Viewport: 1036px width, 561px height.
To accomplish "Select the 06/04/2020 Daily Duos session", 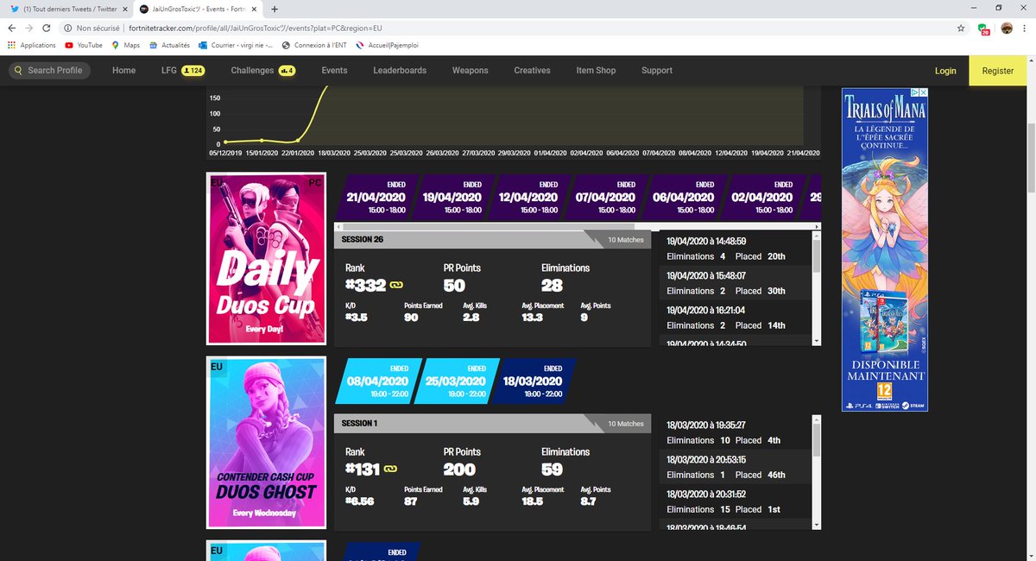I will point(686,197).
